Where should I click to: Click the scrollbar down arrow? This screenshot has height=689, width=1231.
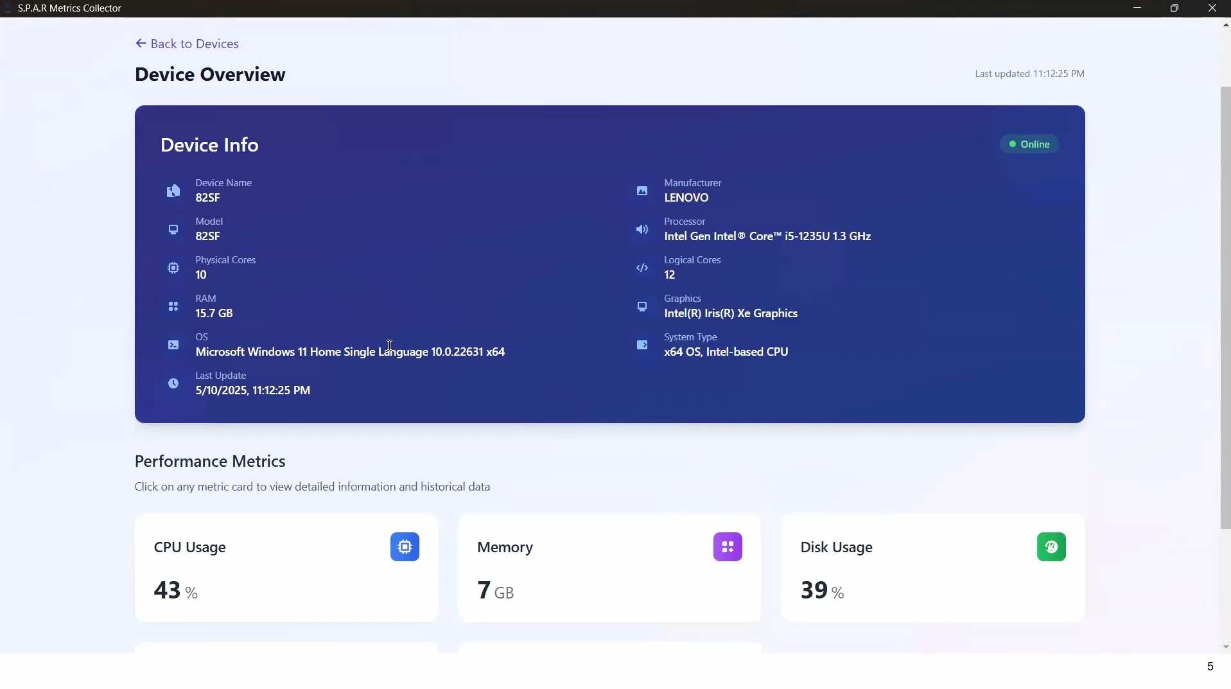point(1225,647)
